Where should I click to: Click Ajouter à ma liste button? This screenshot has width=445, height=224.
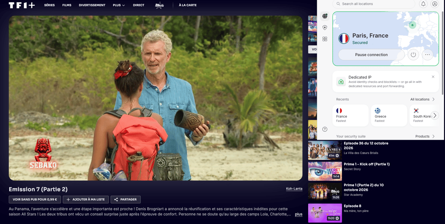coord(86,200)
